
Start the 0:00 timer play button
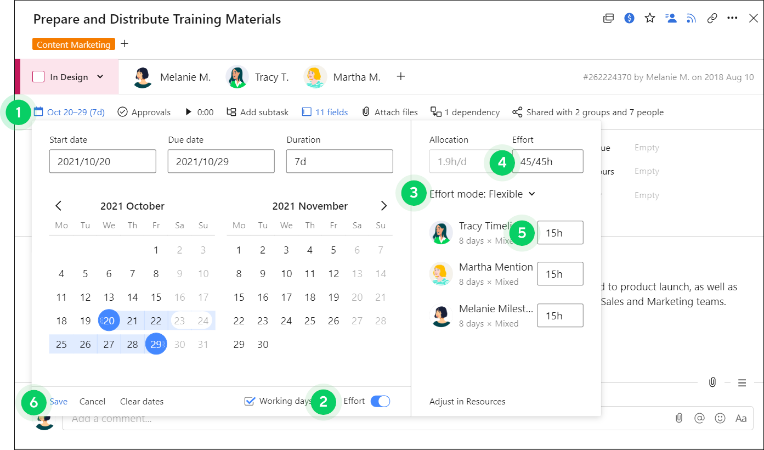click(x=189, y=112)
